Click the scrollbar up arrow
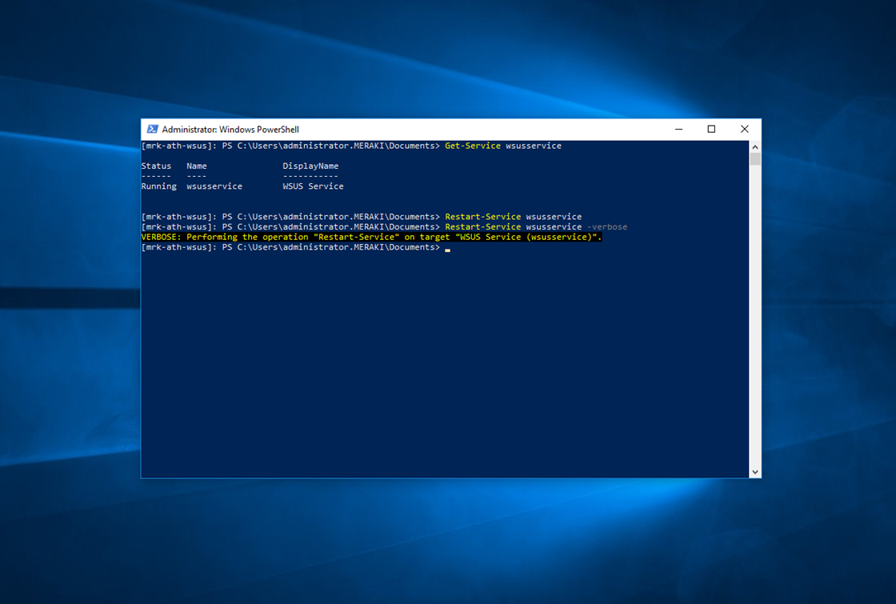 pos(754,146)
